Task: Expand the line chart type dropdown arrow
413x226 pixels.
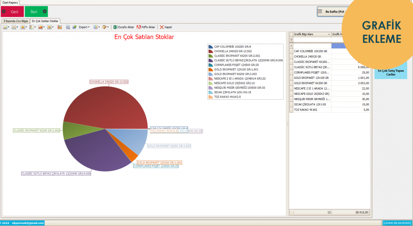Action: pyautogui.click(x=17, y=27)
